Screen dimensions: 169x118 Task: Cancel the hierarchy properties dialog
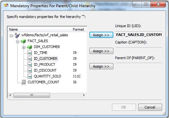point(150,107)
